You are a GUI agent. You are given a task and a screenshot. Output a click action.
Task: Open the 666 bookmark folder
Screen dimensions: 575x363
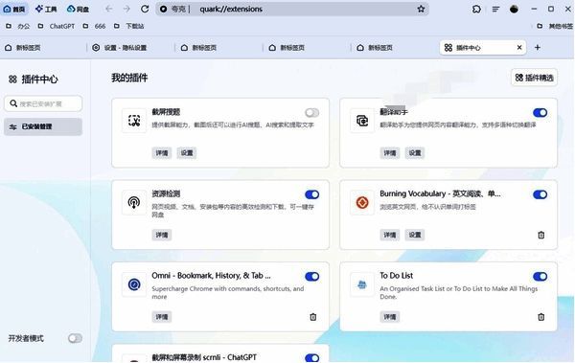(x=94, y=26)
